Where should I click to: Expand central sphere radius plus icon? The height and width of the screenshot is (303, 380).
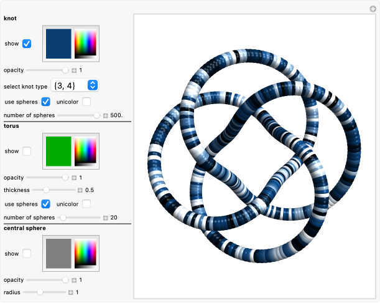point(70,292)
